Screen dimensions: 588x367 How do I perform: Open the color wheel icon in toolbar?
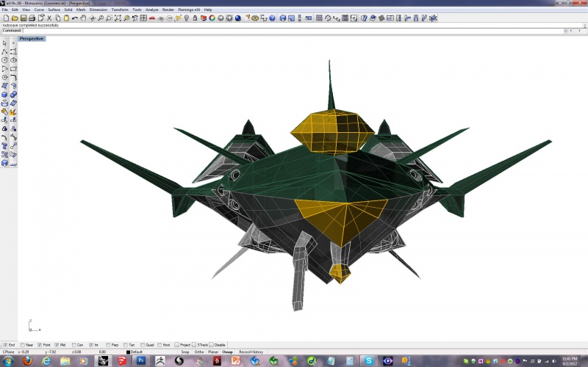coord(212,18)
